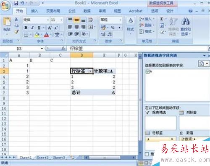Select the Format Painter brush

pos(17,32)
